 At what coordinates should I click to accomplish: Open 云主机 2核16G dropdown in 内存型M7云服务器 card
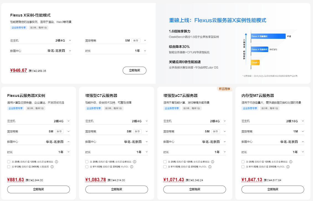[x=273, y=121]
